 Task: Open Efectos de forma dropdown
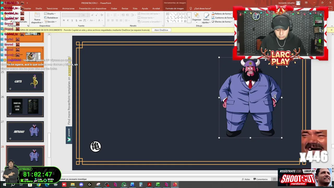tap(222, 22)
